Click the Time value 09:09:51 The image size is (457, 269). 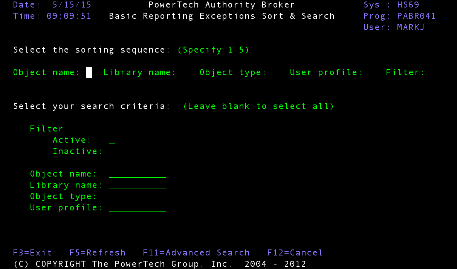coord(69,16)
